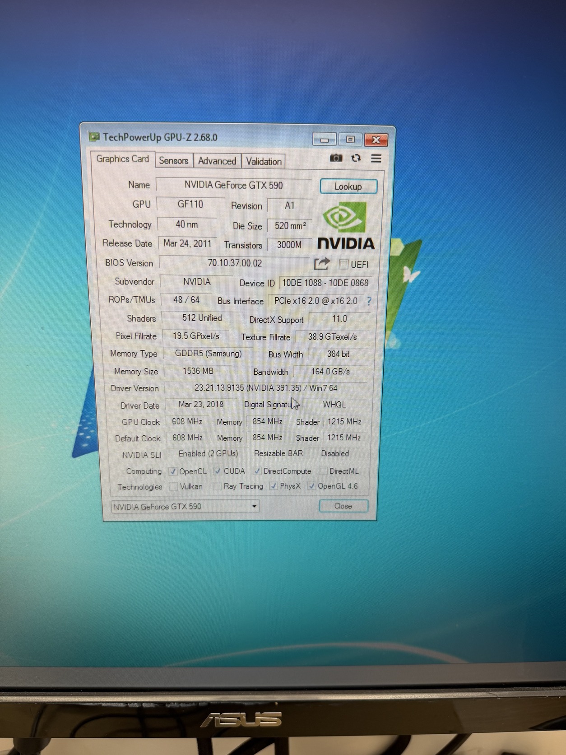Toggle the PhysX checkbox
566x755 pixels.
pyautogui.click(x=273, y=486)
